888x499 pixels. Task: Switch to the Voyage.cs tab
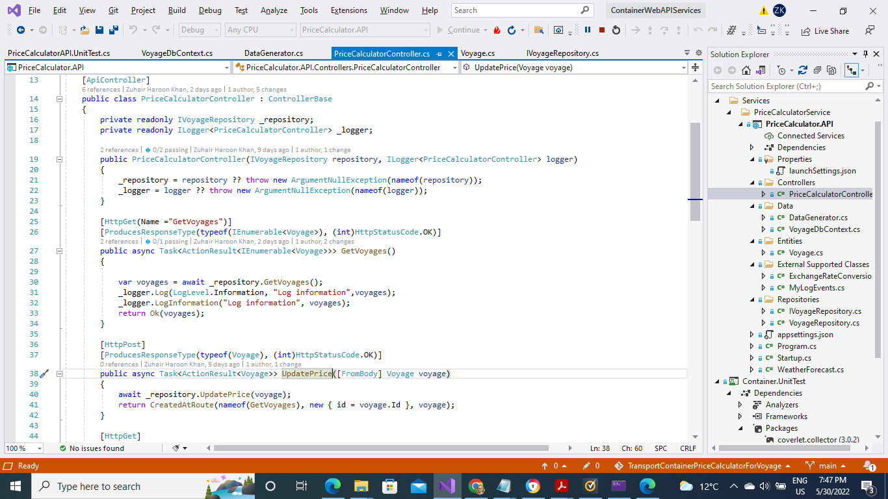[478, 53]
